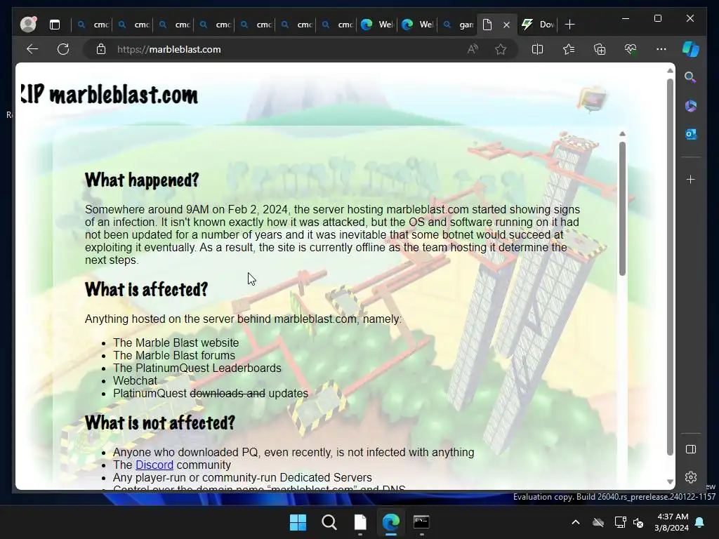This screenshot has width=719, height=539.
Task: Open Microsoft 365 sidebar app
Action: 691,106
